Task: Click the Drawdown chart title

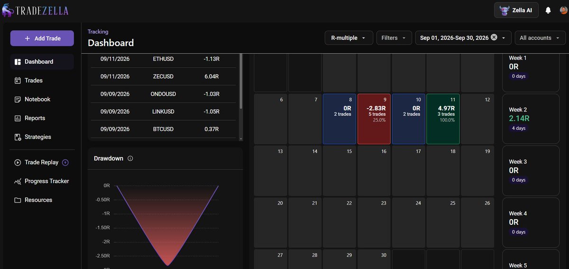Action: 109,158
